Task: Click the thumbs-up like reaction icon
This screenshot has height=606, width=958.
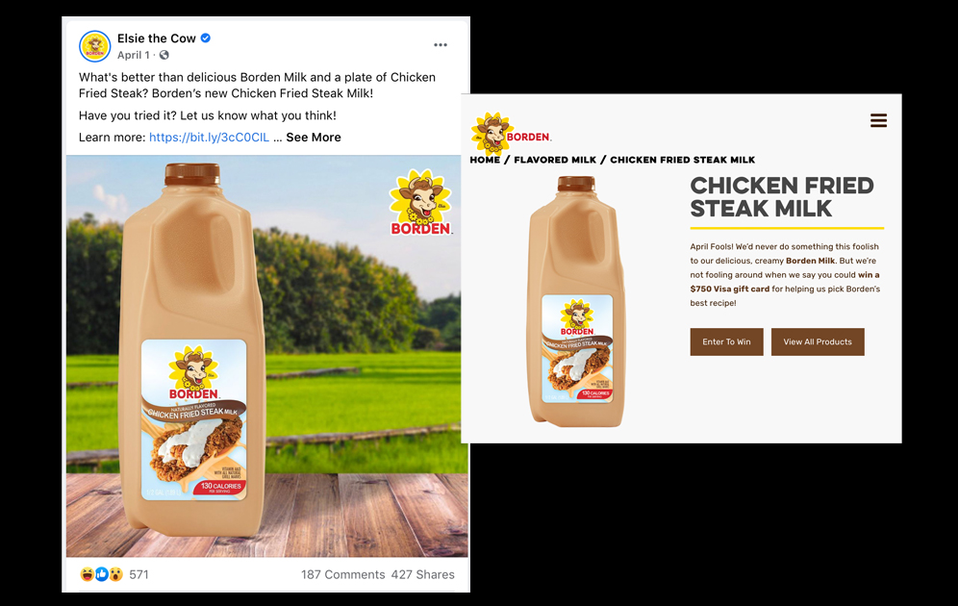Action: coord(101,574)
